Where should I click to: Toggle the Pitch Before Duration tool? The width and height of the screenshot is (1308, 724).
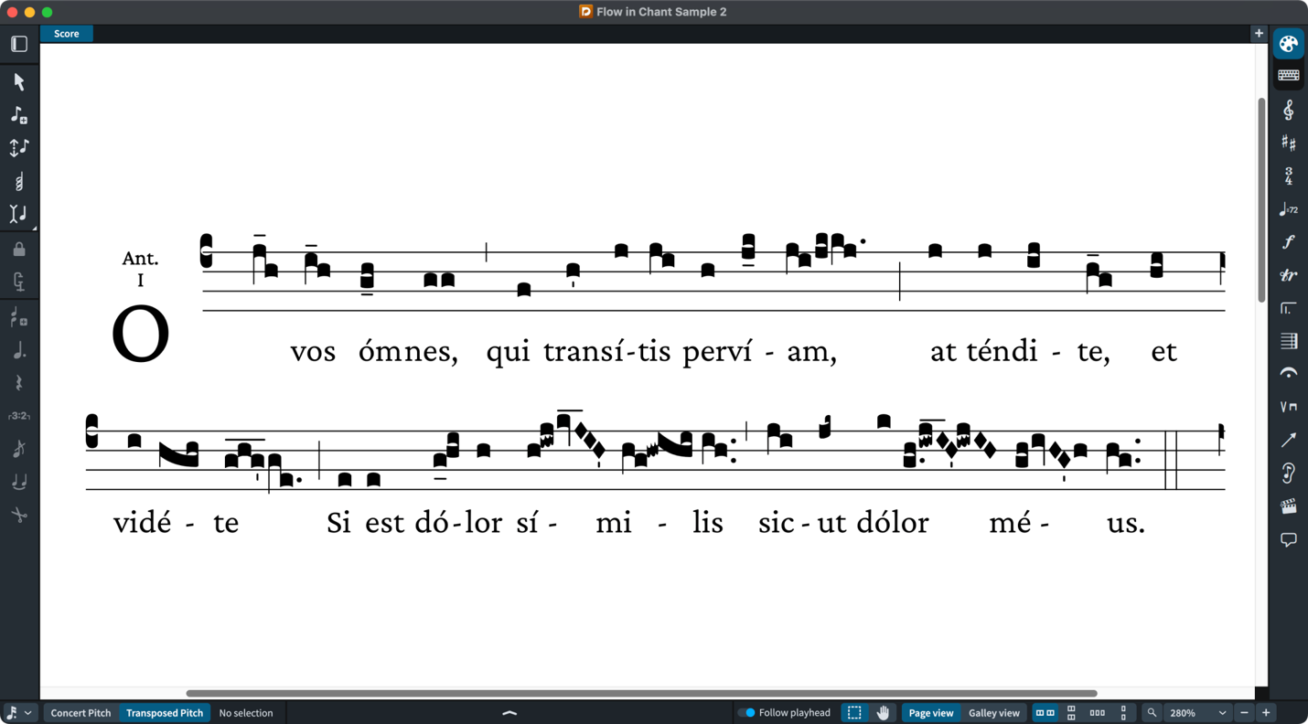tap(19, 148)
